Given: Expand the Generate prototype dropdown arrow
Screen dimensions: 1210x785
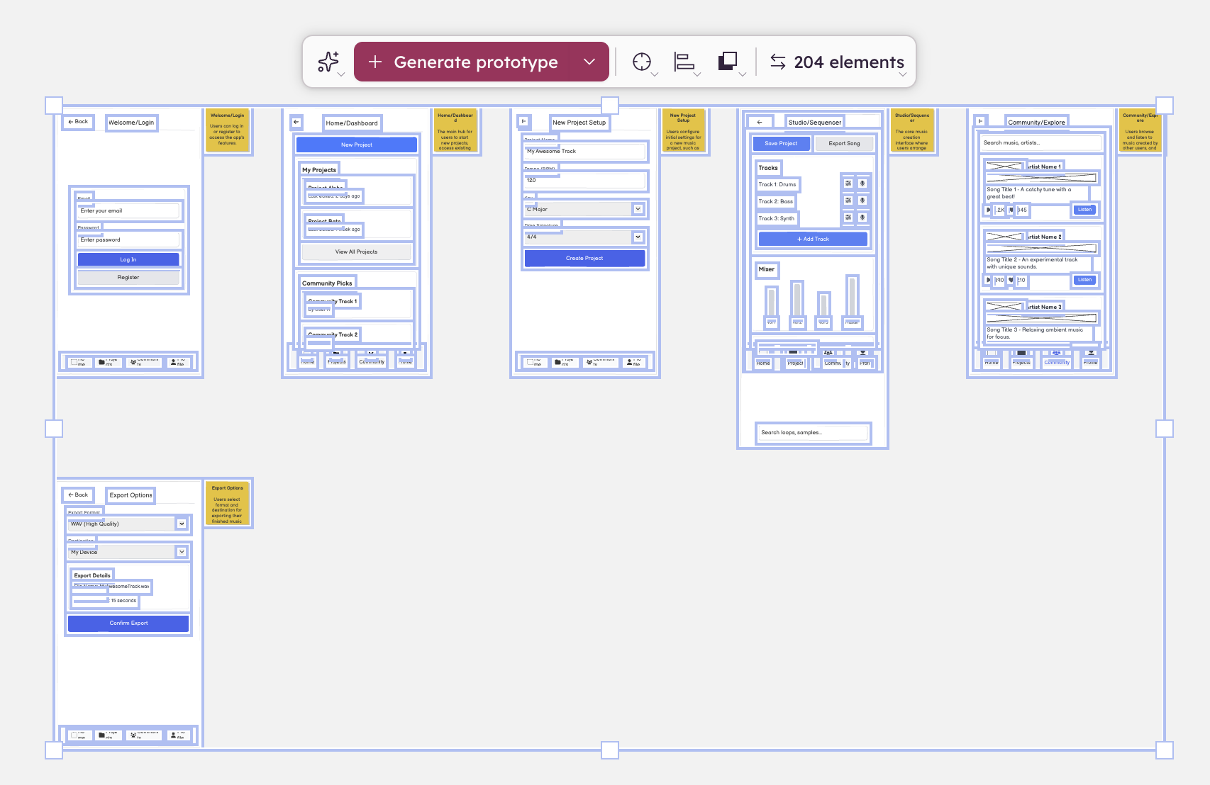Looking at the screenshot, I should point(589,62).
